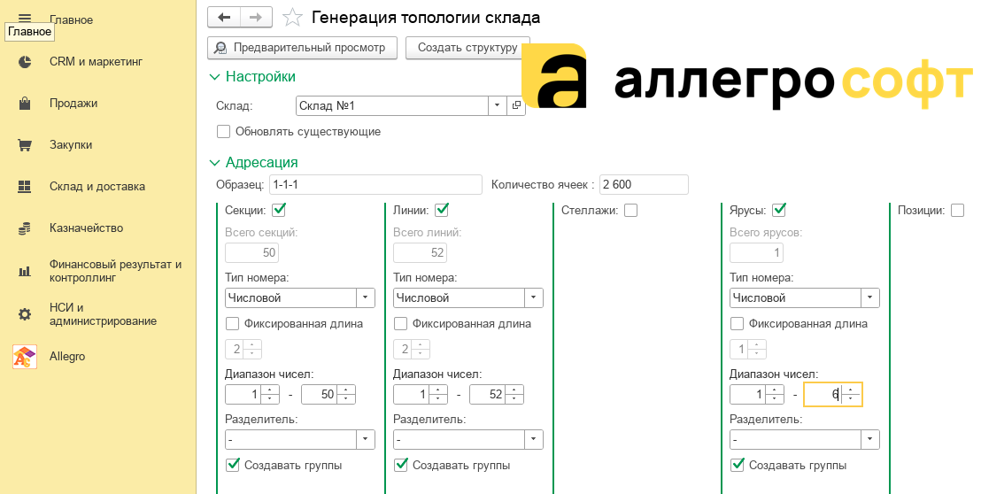Click the Создать структуру button

point(467,48)
